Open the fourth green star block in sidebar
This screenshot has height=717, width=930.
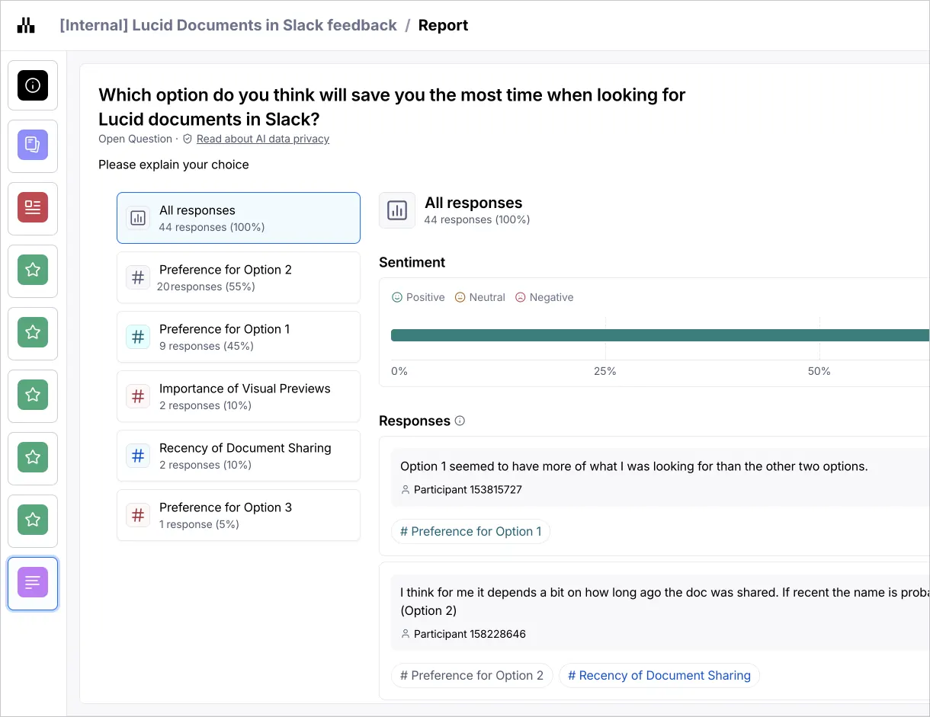(33, 457)
